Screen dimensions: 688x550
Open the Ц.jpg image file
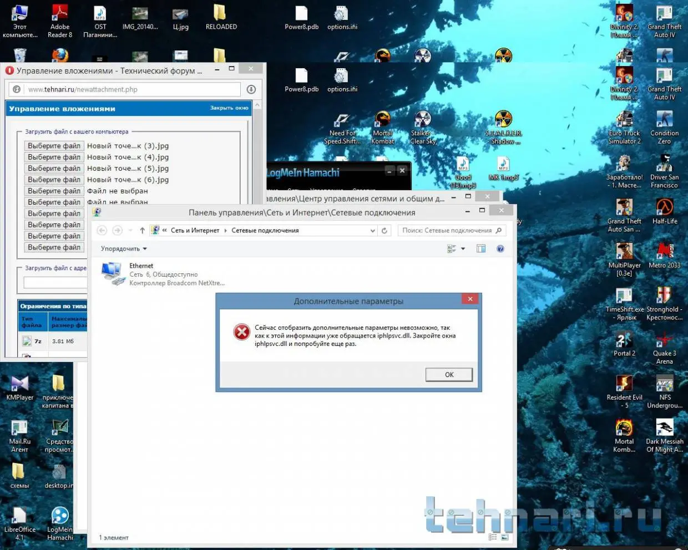[x=181, y=17]
